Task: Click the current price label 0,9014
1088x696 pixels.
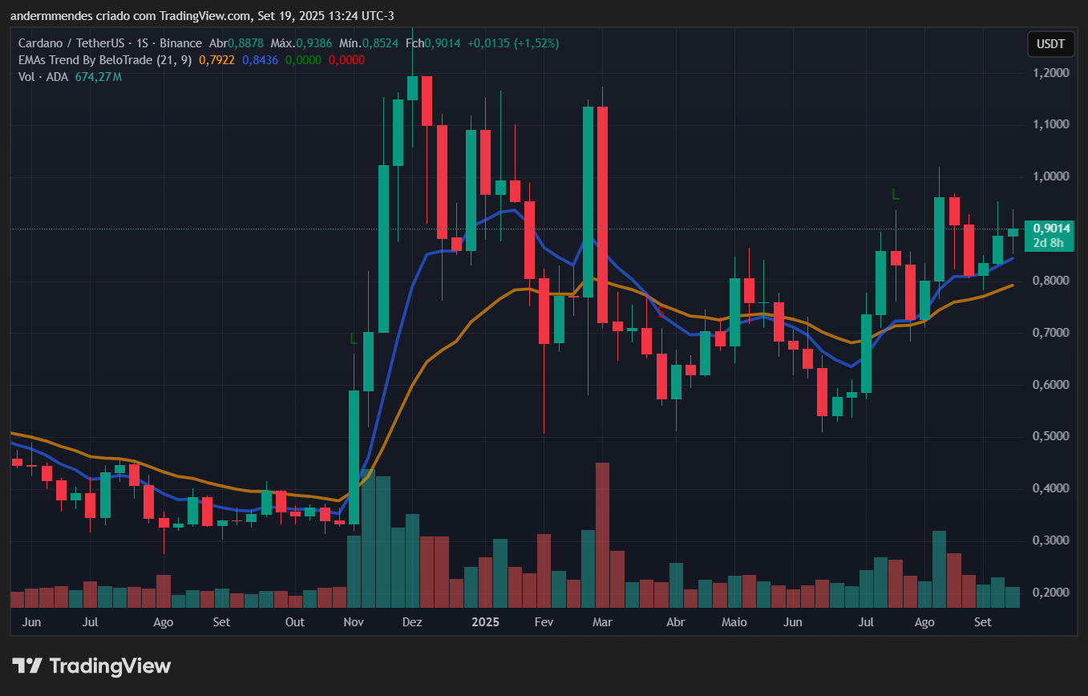Action: [x=1051, y=229]
